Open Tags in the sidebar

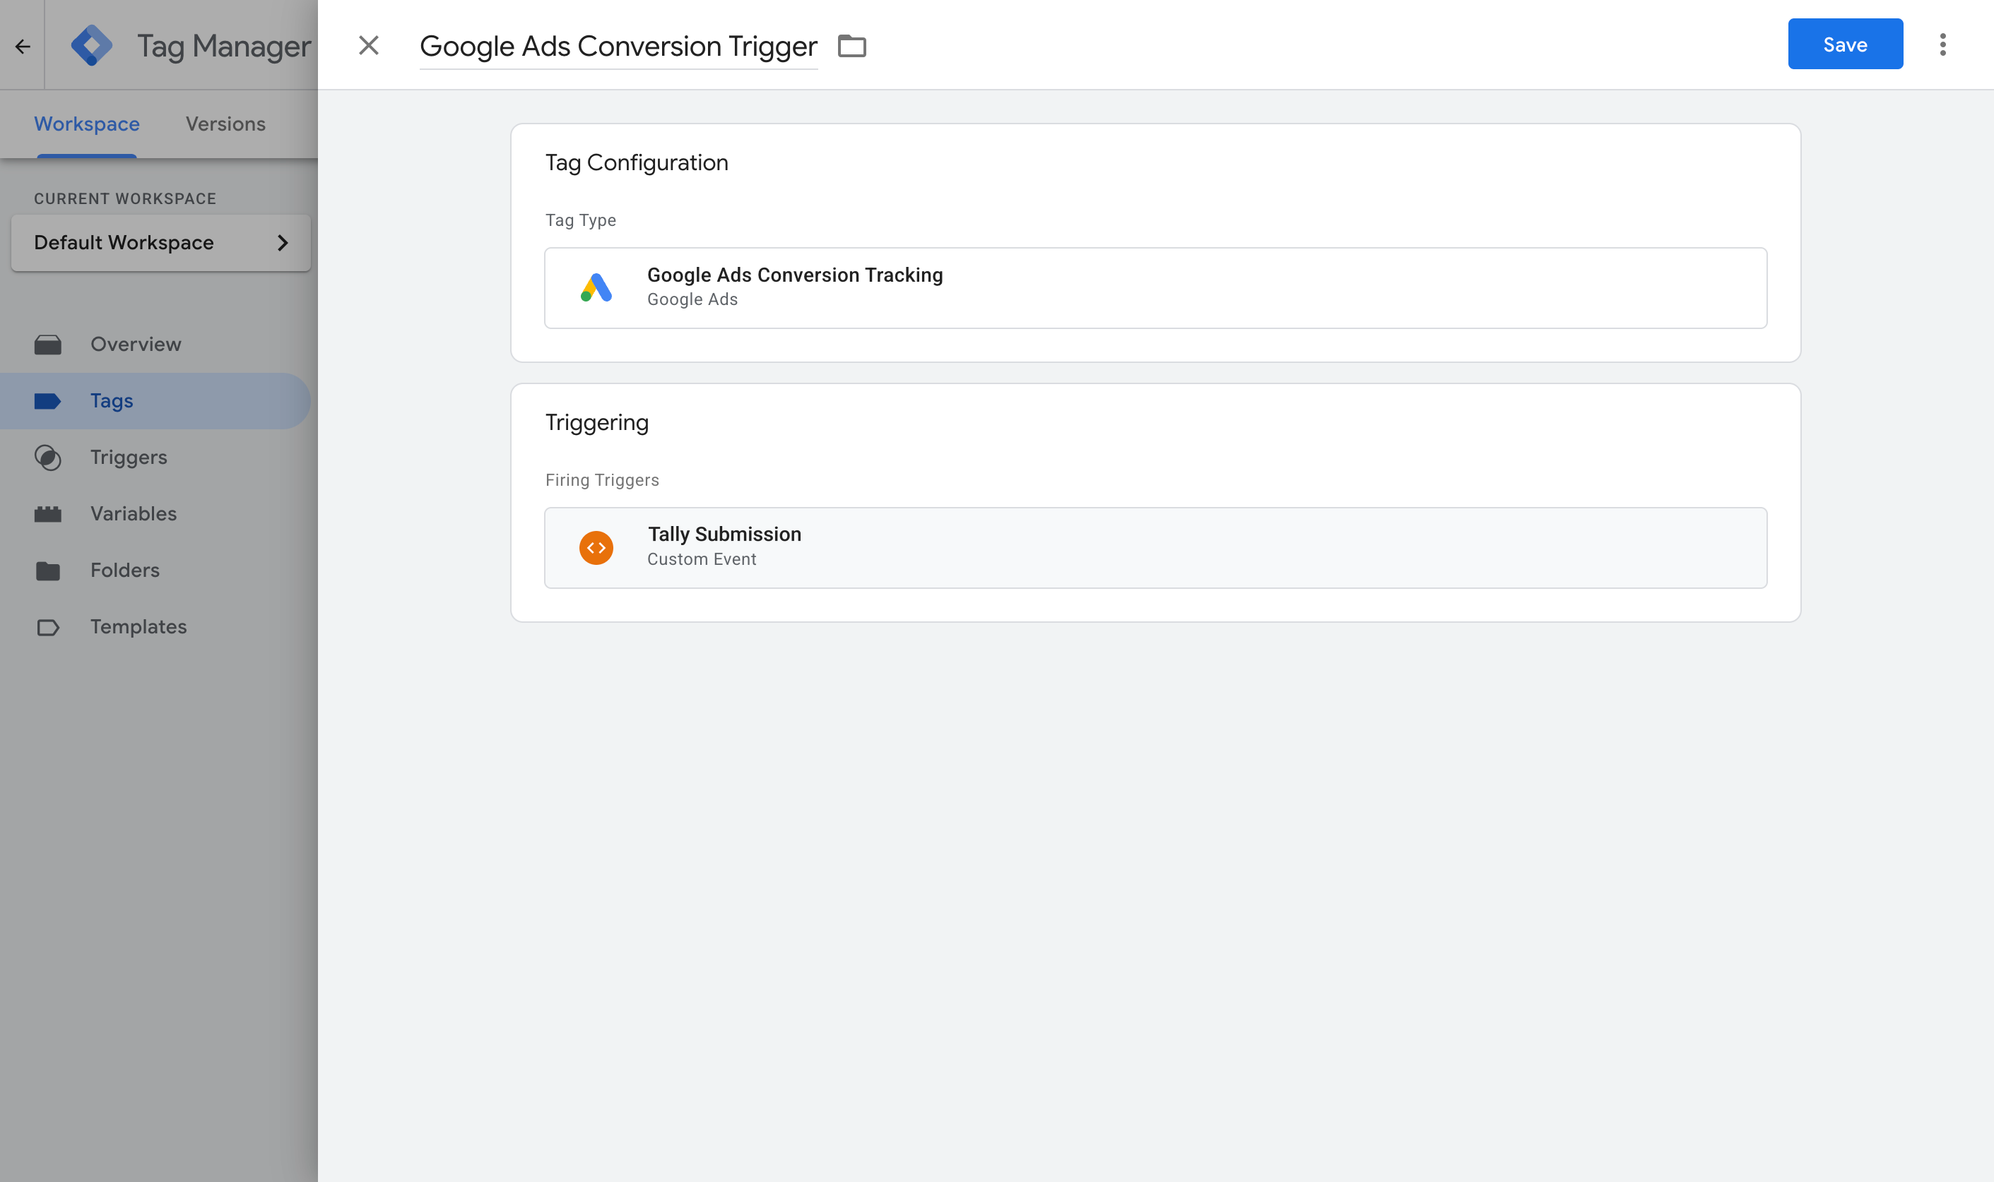click(x=155, y=400)
